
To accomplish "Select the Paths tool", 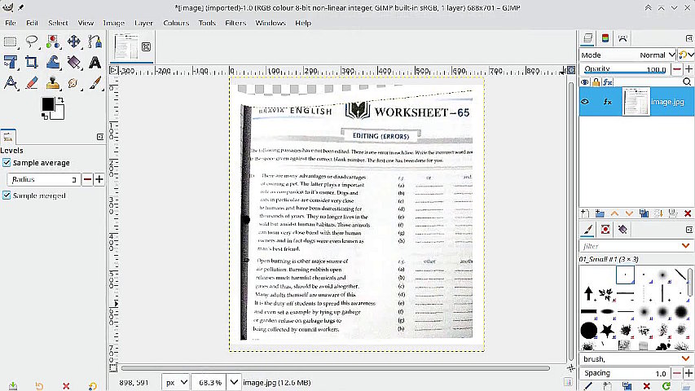I will click(95, 42).
